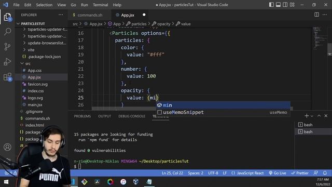The height and width of the screenshot is (187, 332).
Task: Open the Search view in activity bar
Action: (x=7, y=32)
